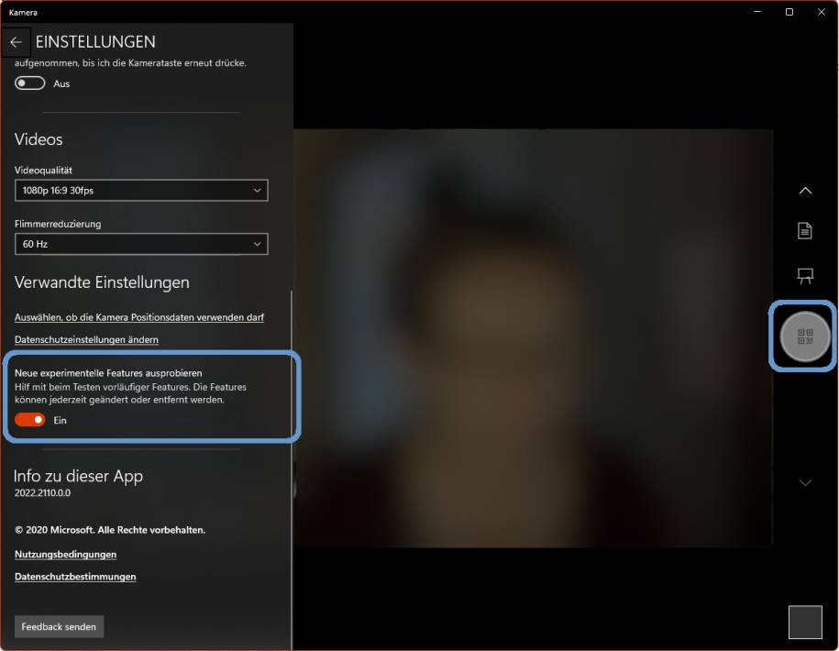Open link about Kamera Positionsdaten verwenden
This screenshot has height=651, width=839.
coord(139,317)
